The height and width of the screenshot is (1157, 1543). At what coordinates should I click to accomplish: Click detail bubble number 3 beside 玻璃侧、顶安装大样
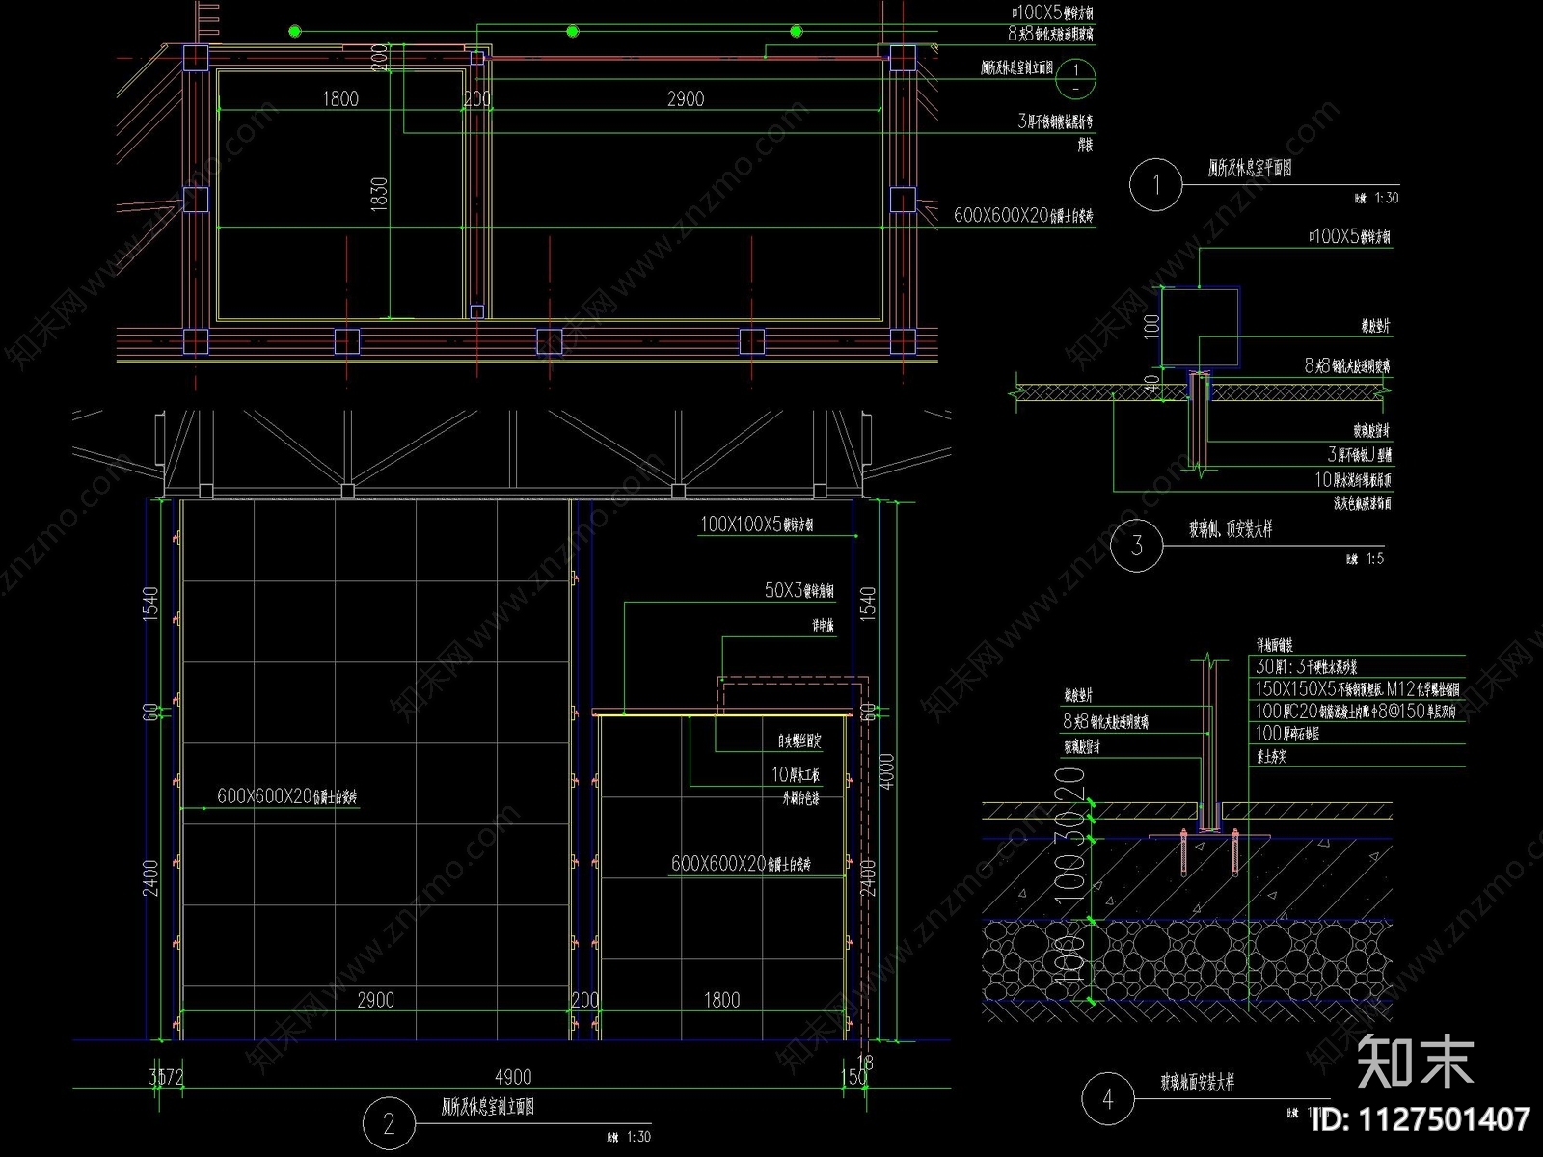(x=1137, y=546)
